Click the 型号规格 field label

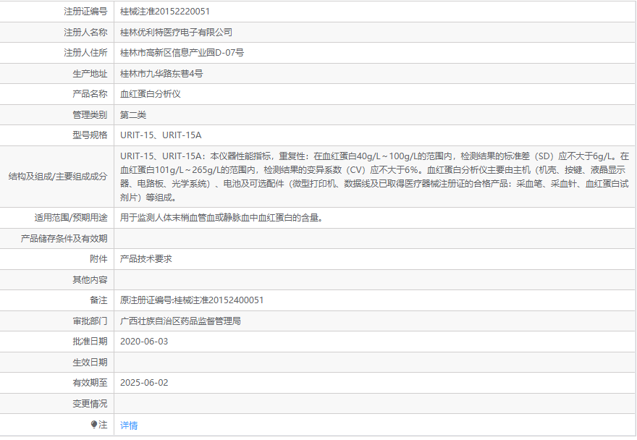[x=90, y=135]
